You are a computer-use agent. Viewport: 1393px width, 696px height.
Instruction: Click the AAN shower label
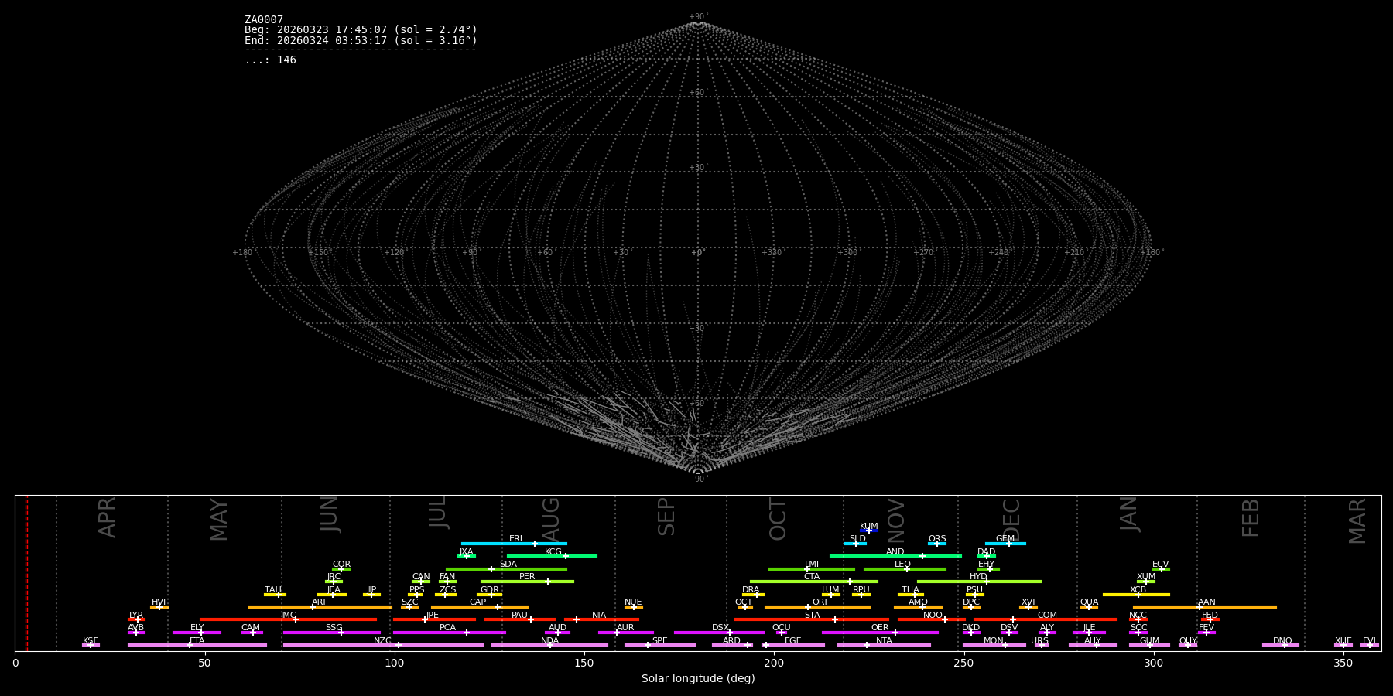coord(1207,602)
